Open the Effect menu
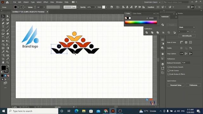203x114 pixels. pyautogui.click(x=46, y=2)
